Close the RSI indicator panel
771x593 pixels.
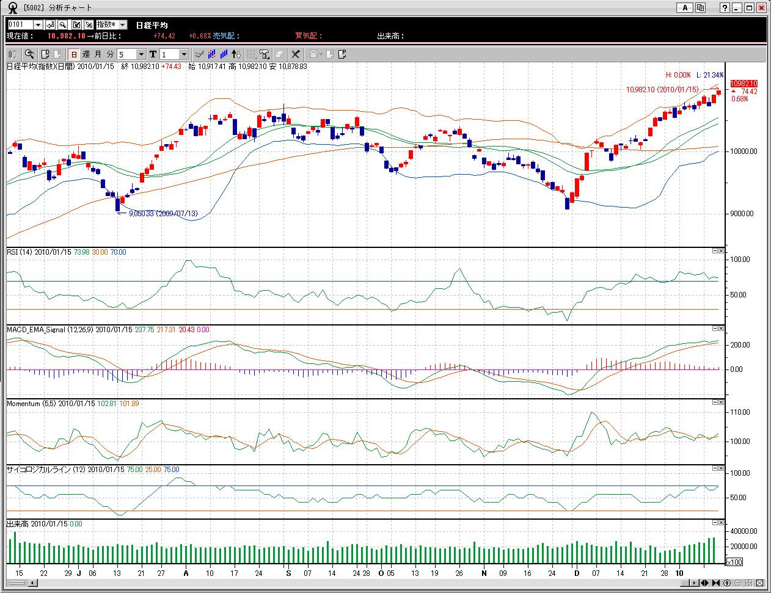point(721,251)
